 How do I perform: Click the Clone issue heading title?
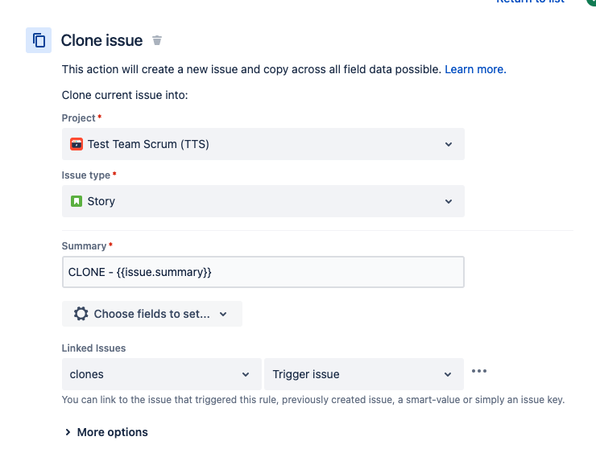pyautogui.click(x=101, y=40)
